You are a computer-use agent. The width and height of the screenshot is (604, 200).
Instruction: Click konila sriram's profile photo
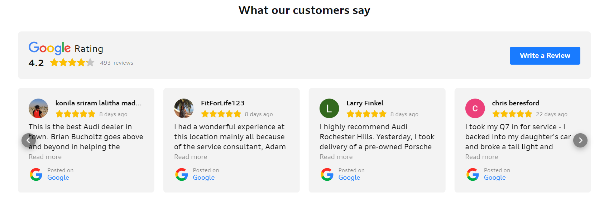[38, 108]
